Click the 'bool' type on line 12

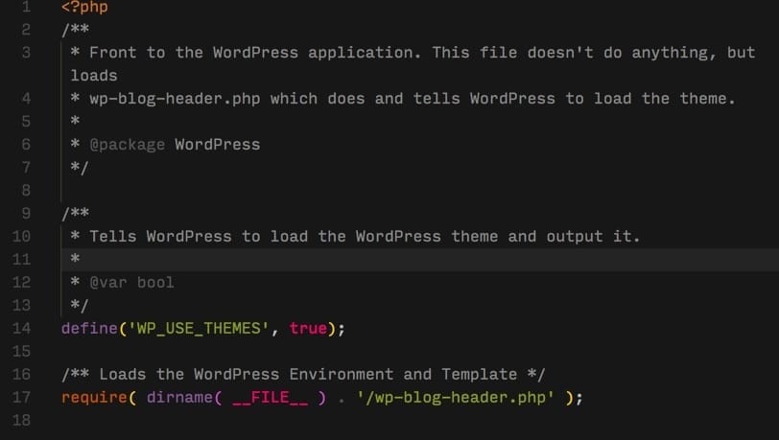click(155, 282)
